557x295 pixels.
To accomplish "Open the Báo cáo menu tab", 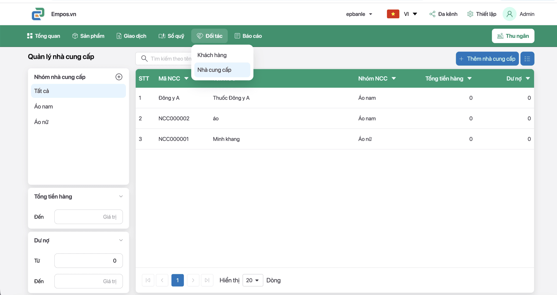I will coord(248,36).
